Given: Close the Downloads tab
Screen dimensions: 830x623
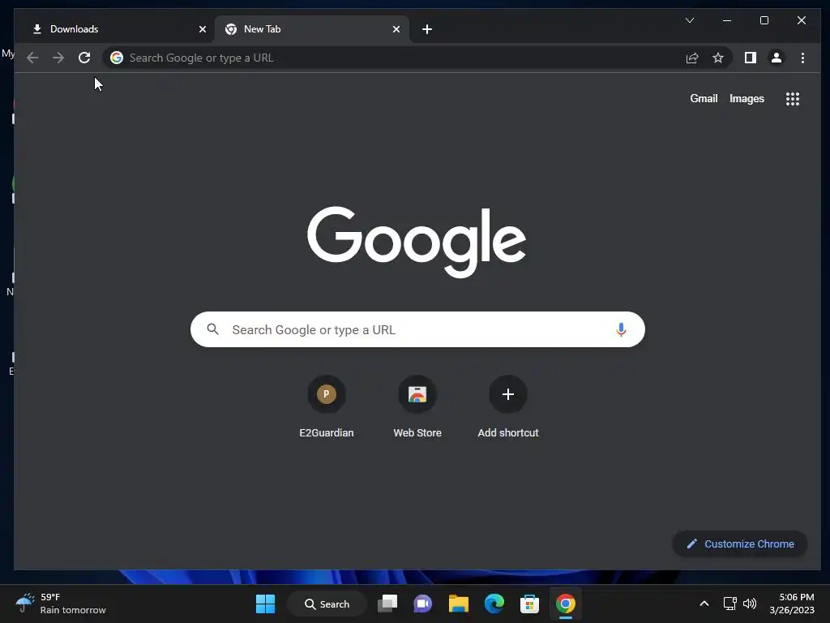Looking at the screenshot, I should 202,29.
